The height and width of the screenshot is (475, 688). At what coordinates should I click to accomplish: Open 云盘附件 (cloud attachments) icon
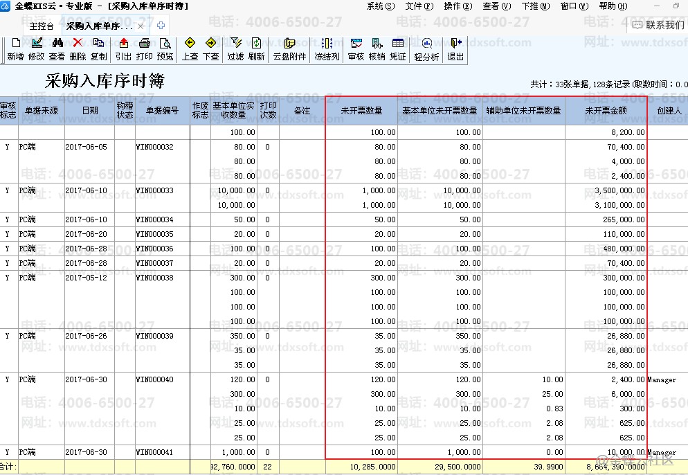tap(289, 43)
